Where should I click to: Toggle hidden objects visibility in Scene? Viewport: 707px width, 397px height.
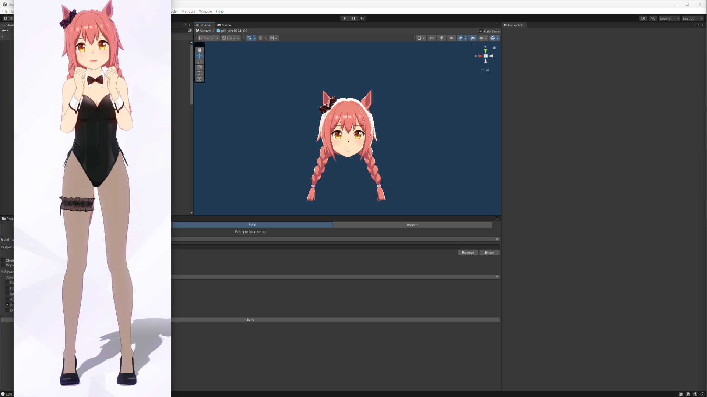(x=473, y=38)
